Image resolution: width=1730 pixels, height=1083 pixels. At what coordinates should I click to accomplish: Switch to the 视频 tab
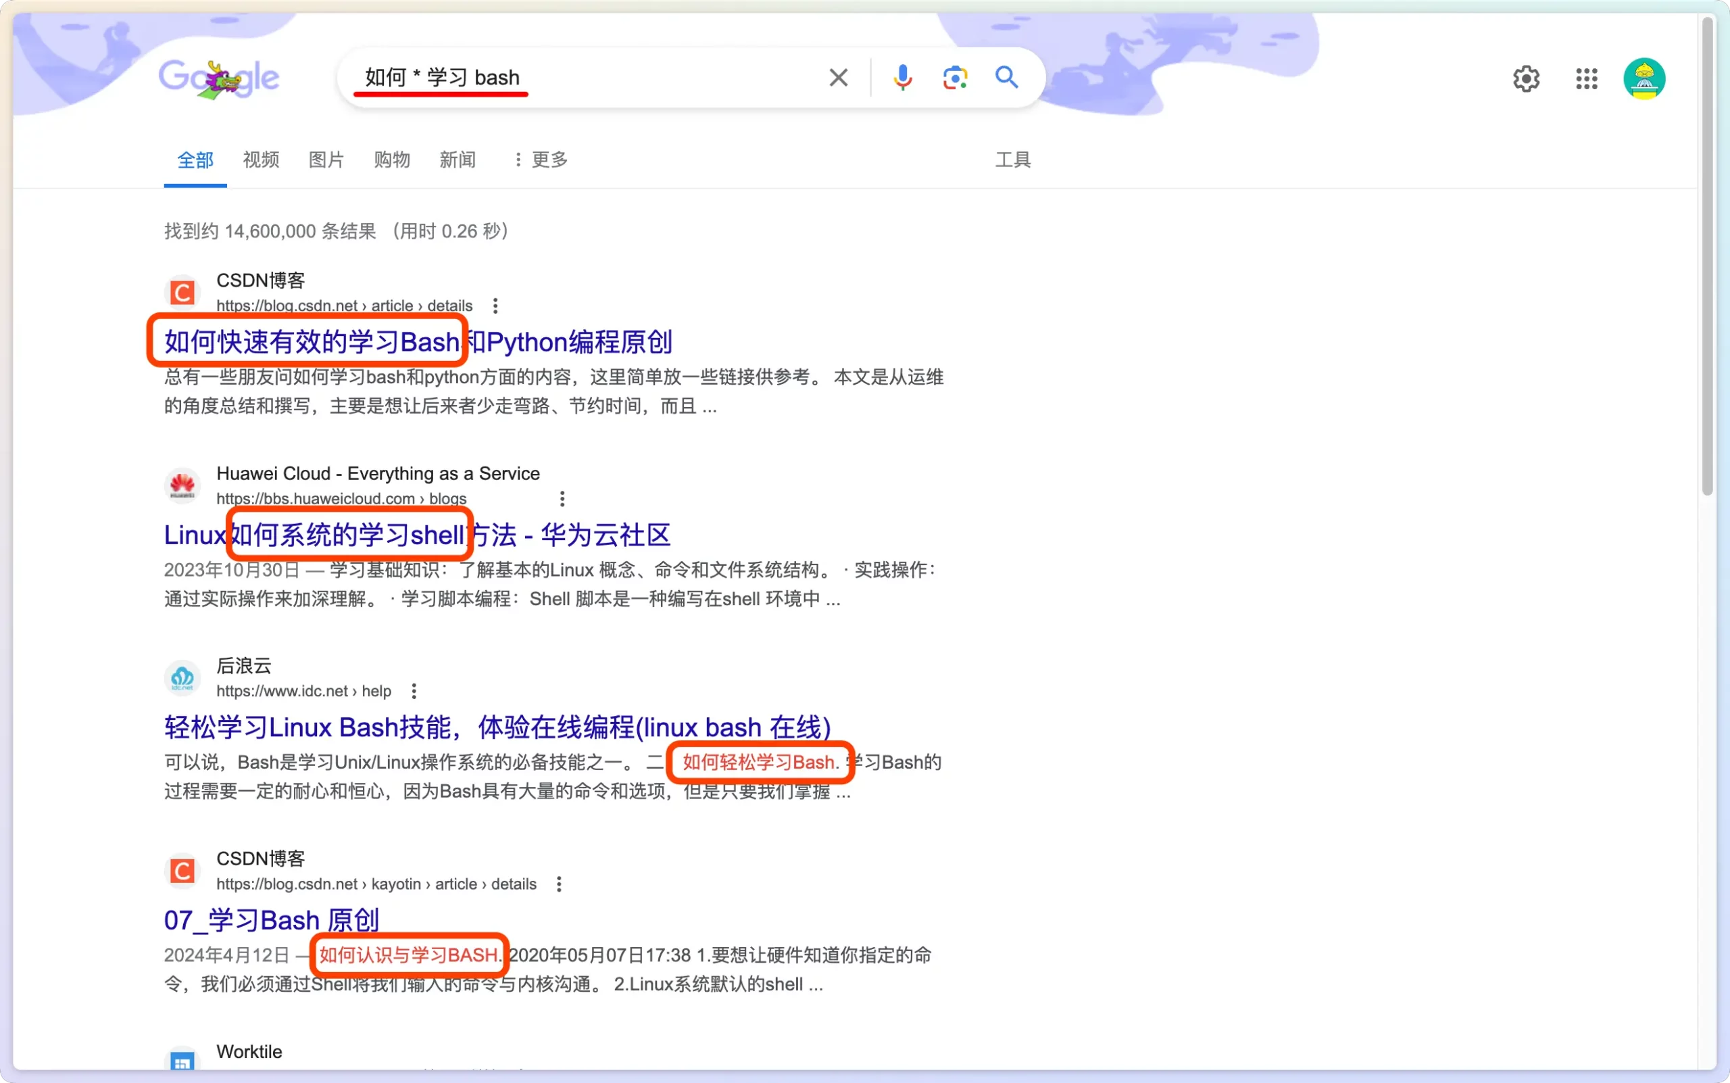point(262,160)
